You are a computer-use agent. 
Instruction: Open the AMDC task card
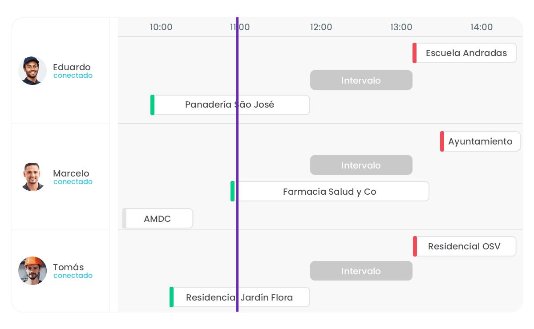(158, 219)
